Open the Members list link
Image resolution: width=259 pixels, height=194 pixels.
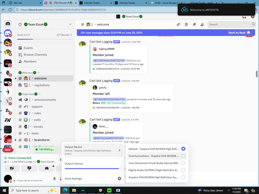tap(45, 62)
